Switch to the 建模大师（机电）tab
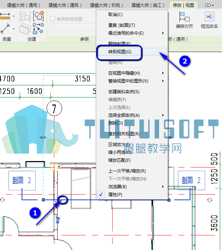 tap(107, 5)
